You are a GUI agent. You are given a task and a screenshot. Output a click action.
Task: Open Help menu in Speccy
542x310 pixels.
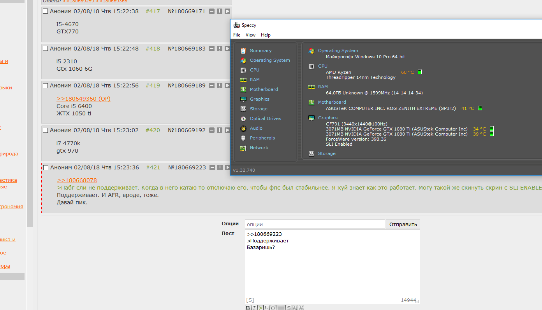click(266, 35)
